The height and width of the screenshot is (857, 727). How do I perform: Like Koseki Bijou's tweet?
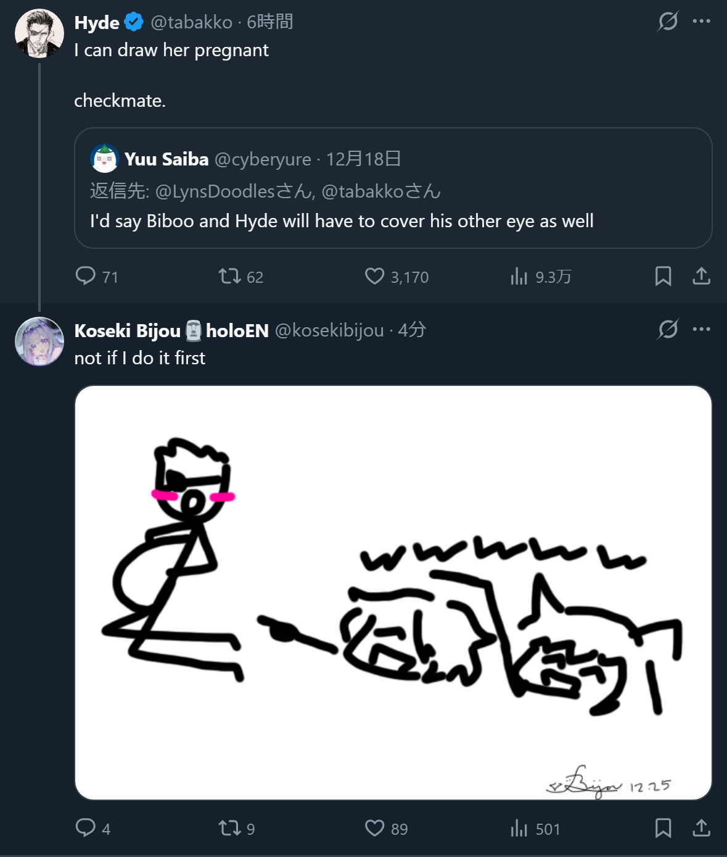tap(374, 828)
